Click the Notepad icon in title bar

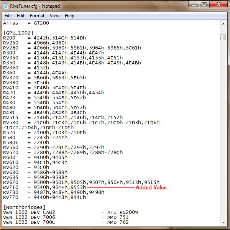point(5,6)
